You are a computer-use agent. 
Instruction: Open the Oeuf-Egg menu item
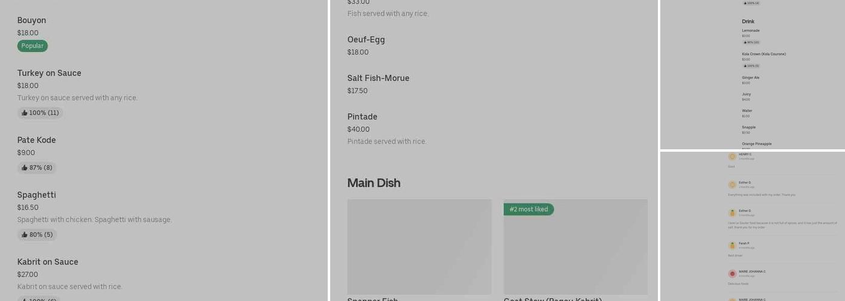pyautogui.click(x=366, y=40)
